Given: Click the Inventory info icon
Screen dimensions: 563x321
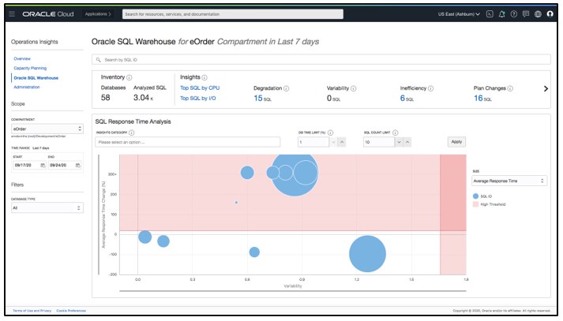Looking at the screenshot, I should click(x=129, y=77).
